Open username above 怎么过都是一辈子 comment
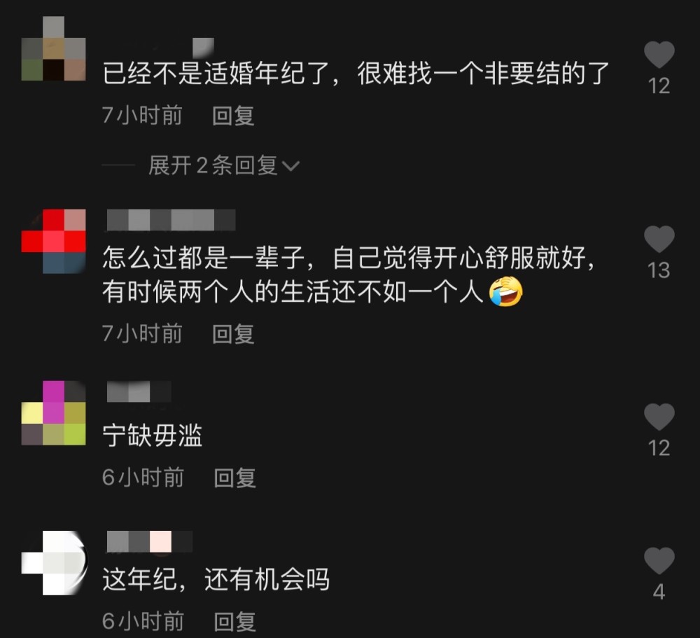This screenshot has height=638, width=700. 171,221
